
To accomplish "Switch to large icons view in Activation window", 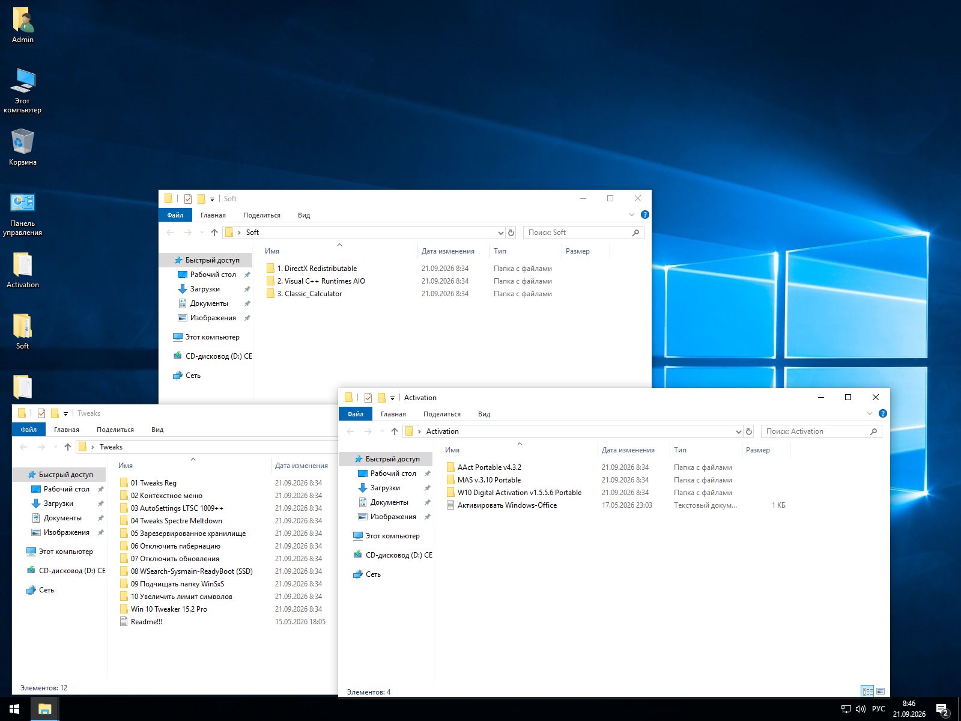I will [x=881, y=692].
